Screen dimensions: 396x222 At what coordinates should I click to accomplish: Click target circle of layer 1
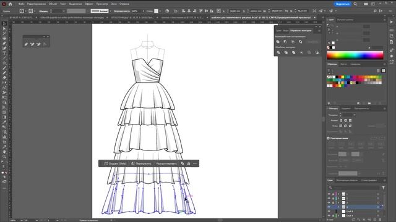(378, 194)
